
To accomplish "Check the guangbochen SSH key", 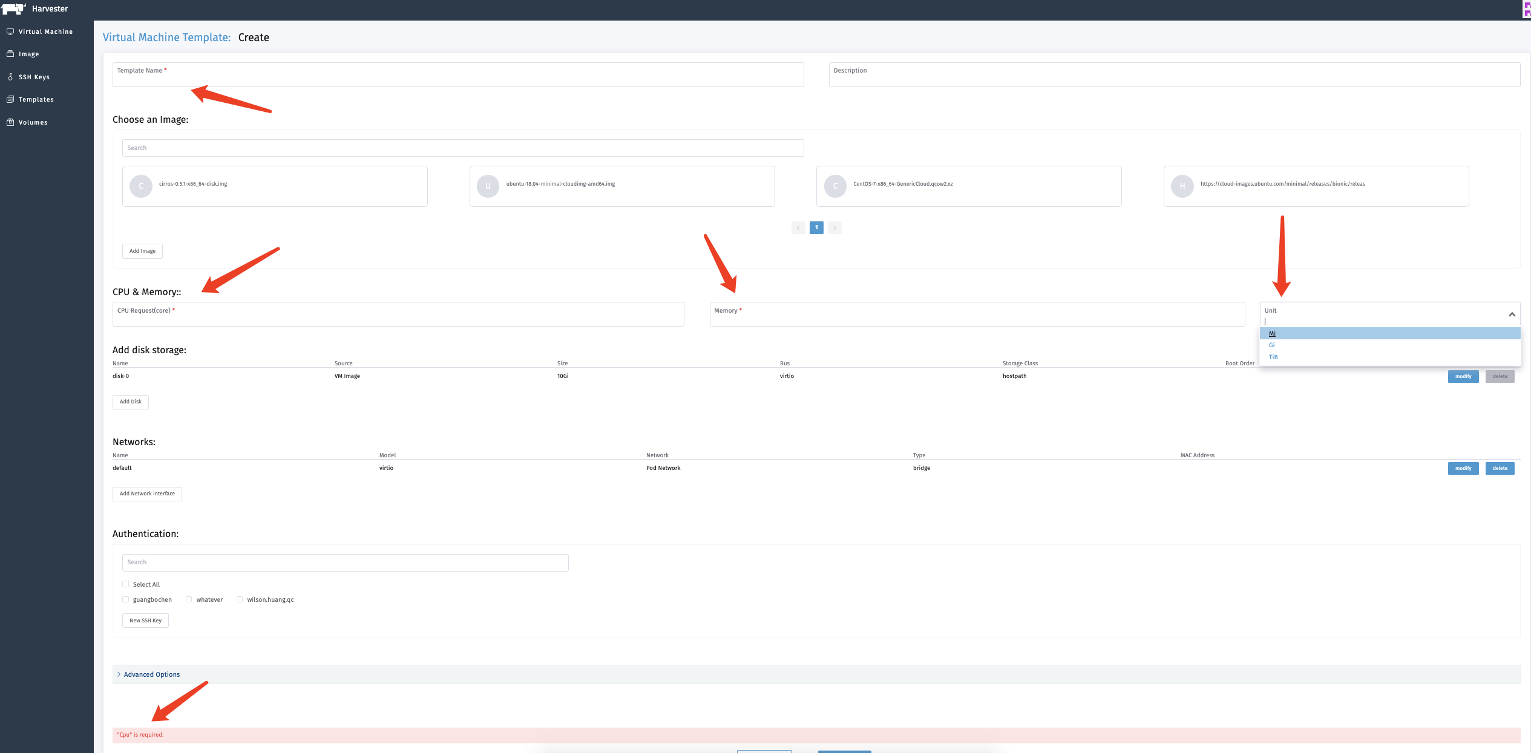I will [126, 599].
